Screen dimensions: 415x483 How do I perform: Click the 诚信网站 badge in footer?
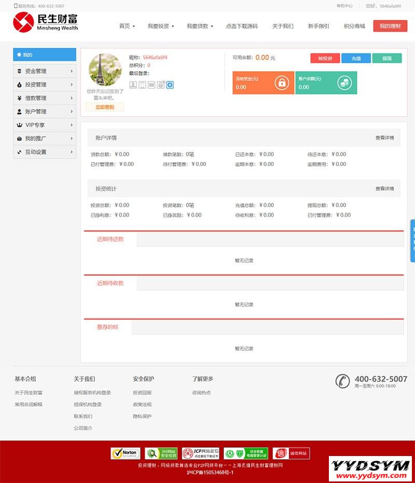point(291,453)
